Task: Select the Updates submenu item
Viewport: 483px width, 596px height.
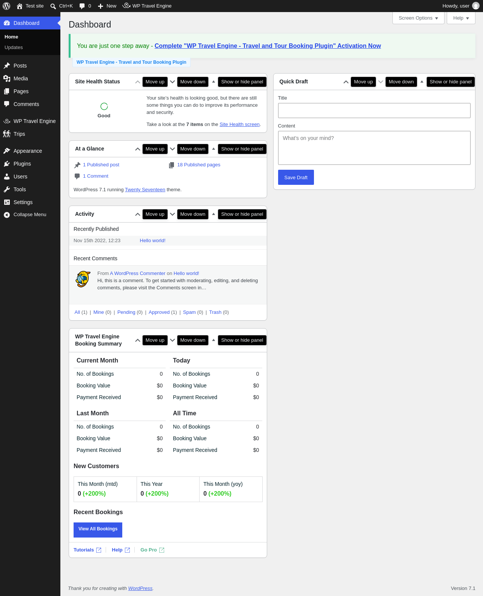Action: (x=14, y=48)
